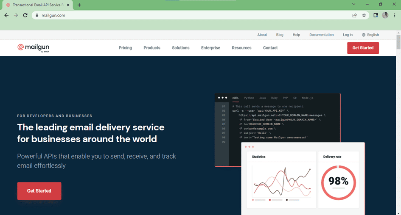Click the browser back arrow
Image resolution: width=401 pixels, height=215 pixels.
[6, 15]
